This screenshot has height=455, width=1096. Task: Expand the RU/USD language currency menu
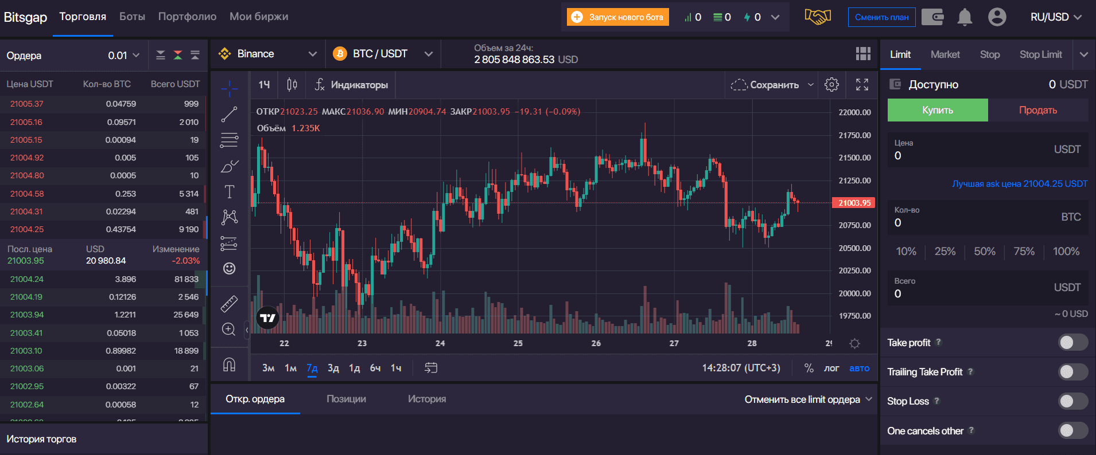tap(1056, 17)
